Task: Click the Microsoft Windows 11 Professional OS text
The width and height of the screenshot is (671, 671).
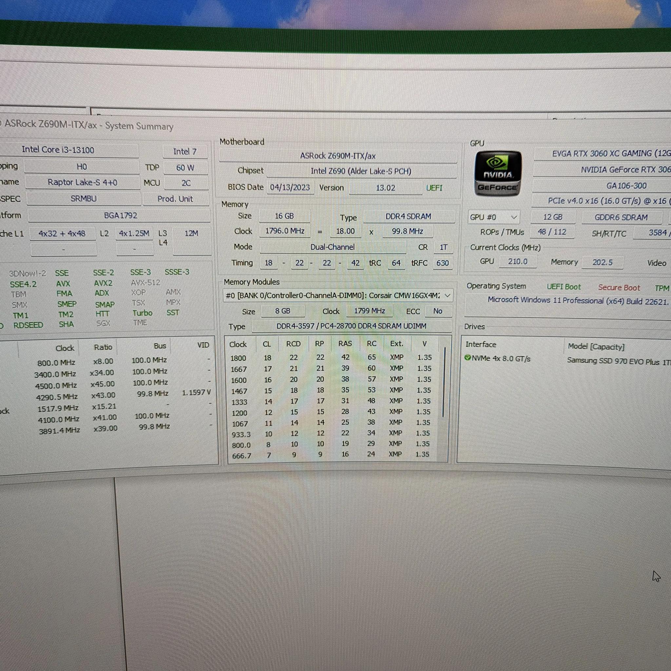Action: coord(578,301)
